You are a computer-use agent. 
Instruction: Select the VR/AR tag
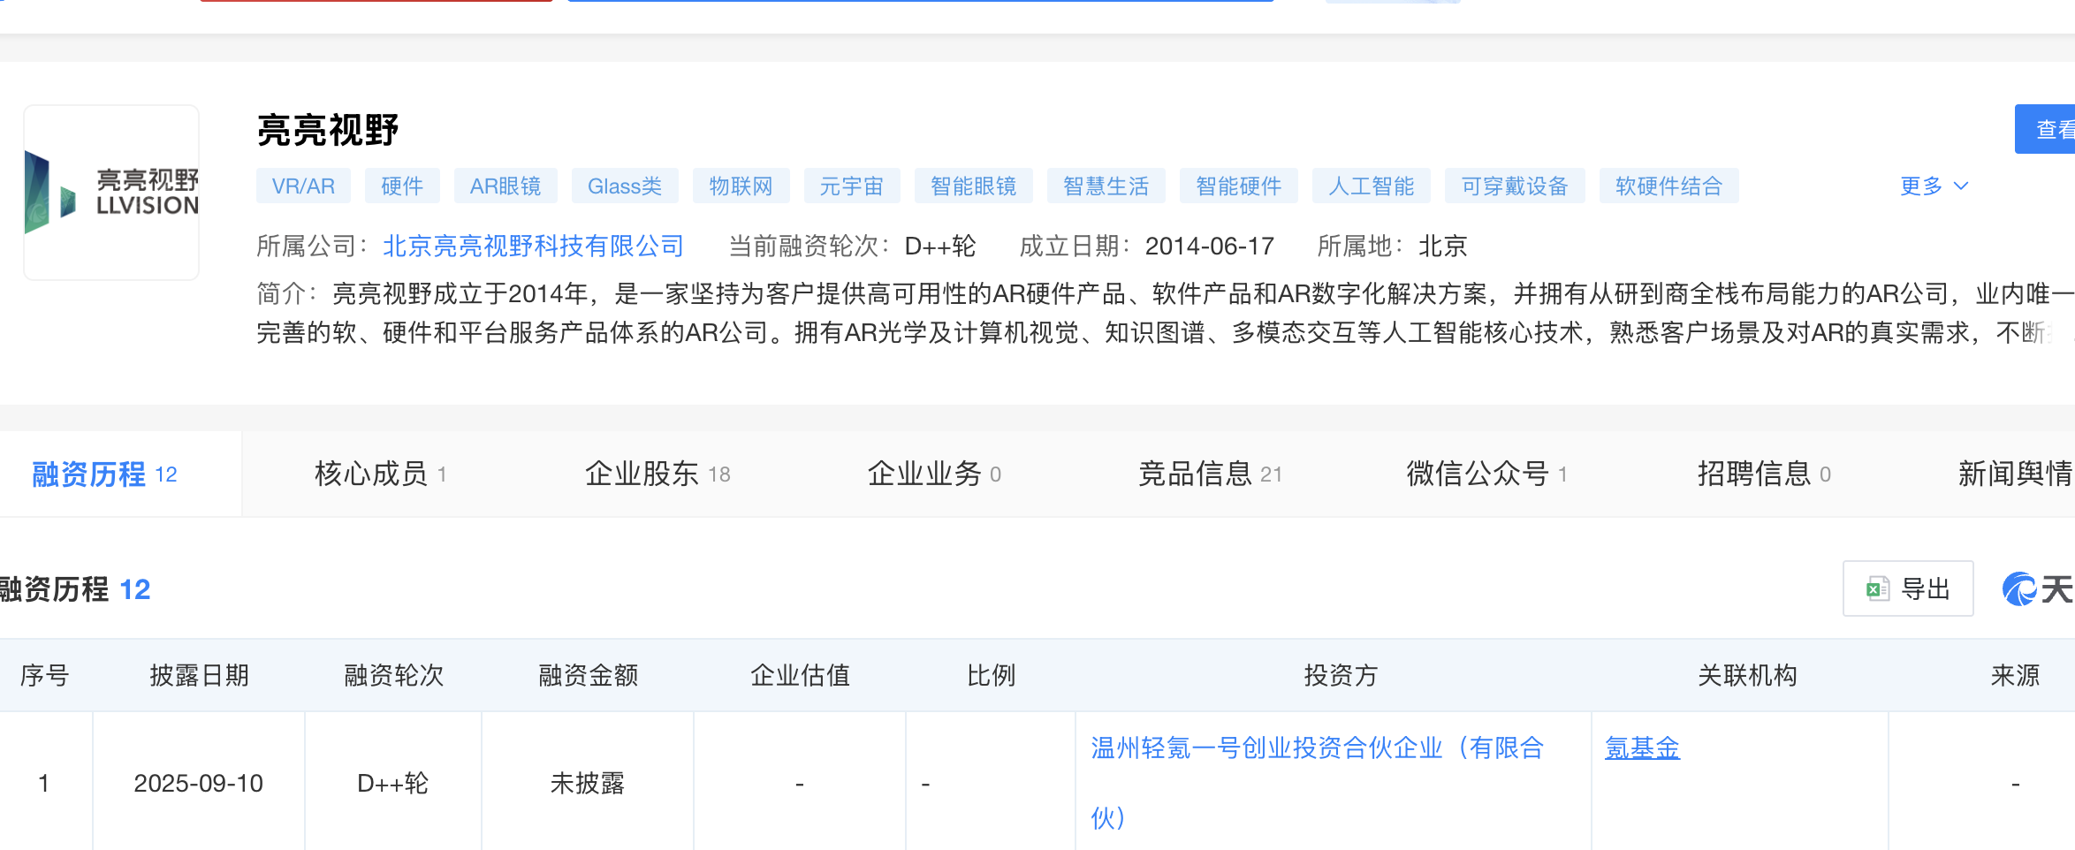[x=303, y=186]
